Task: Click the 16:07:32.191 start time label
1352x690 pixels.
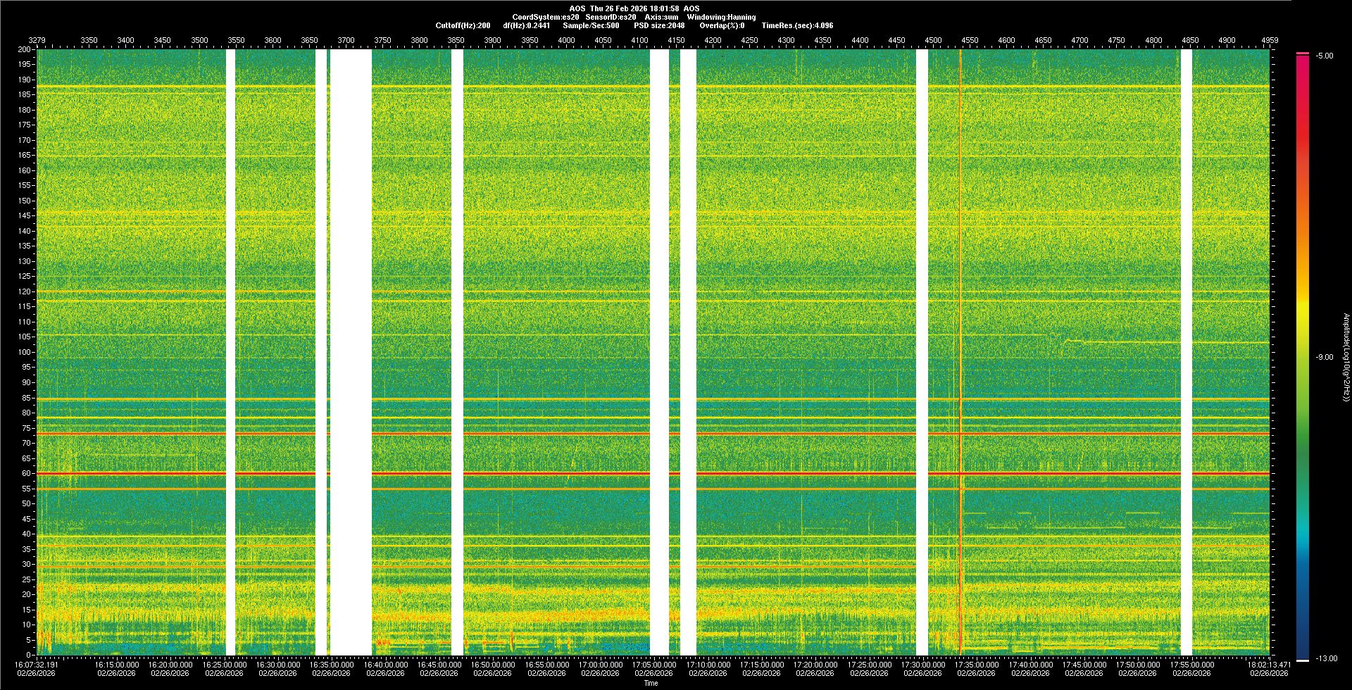Action: [37, 665]
